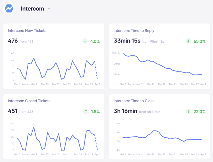This screenshot has height=162, width=213.
Task: Click the 'from 443' comparison text
Action: coord(26,112)
